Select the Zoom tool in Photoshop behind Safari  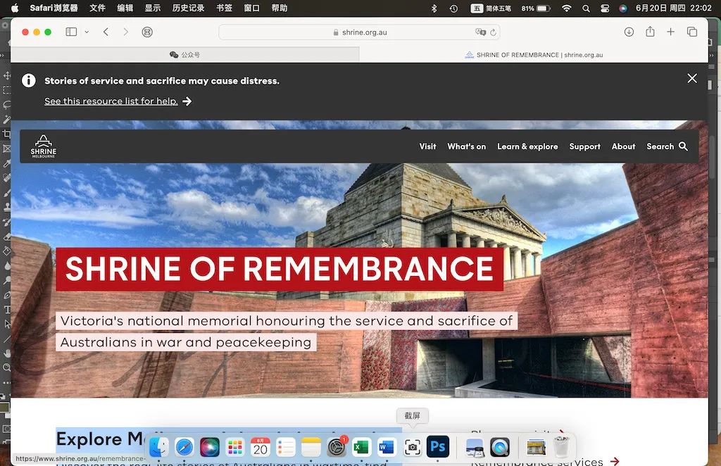tap(6, 367)
